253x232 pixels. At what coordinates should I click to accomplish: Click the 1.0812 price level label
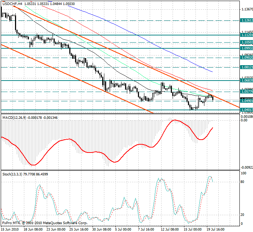click(247, 67)
